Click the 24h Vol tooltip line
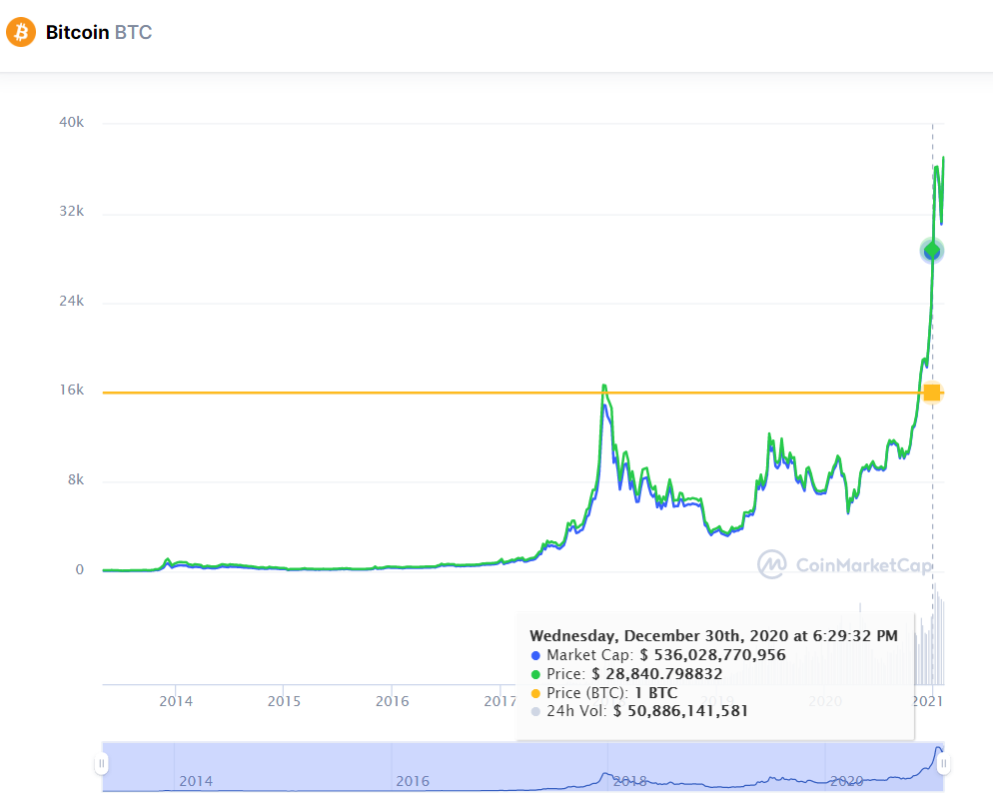 pos(639,711)
